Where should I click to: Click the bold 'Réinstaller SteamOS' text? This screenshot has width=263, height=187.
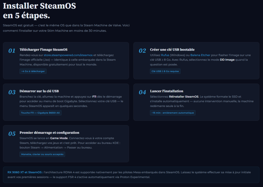pyautogui.click(x=184, y=97)
